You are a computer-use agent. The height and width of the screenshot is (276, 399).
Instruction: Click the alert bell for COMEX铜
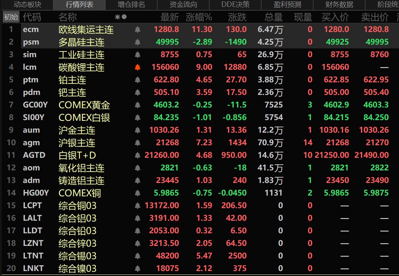[138, 193]
